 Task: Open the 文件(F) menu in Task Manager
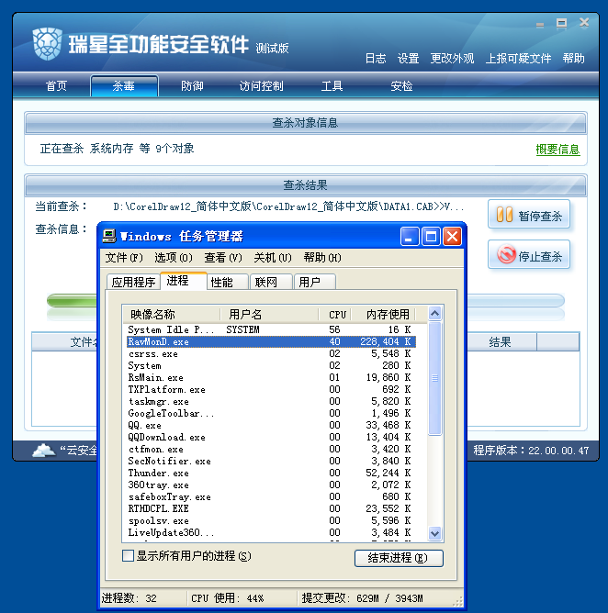(124, 258)
